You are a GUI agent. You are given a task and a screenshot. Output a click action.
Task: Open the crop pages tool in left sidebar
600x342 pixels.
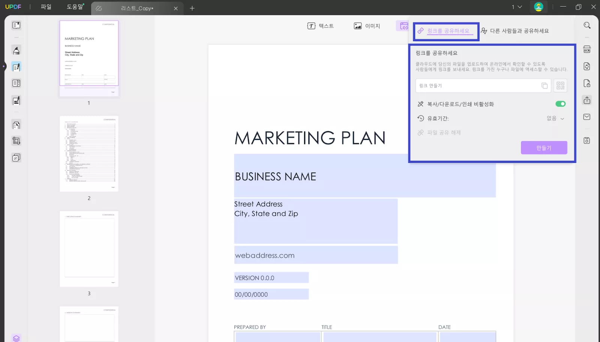(16, 141)
